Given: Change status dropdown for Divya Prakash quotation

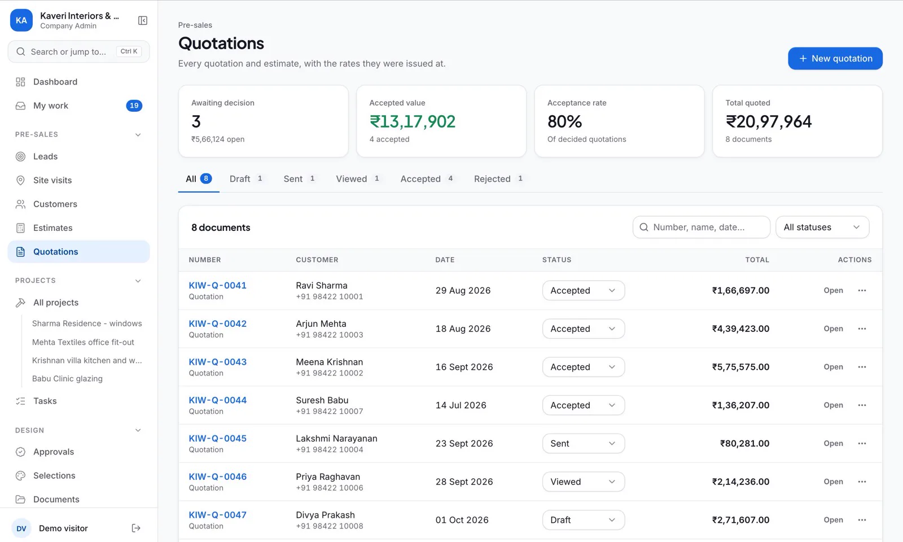Looking at the screenshot, I should [x=584, y=520].
